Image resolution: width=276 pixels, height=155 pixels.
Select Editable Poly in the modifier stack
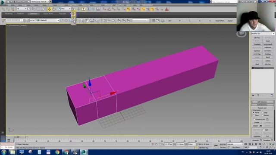(x=263, y=68)
